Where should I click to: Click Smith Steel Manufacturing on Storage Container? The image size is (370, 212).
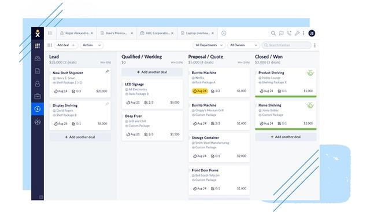(x=212, y=143)
